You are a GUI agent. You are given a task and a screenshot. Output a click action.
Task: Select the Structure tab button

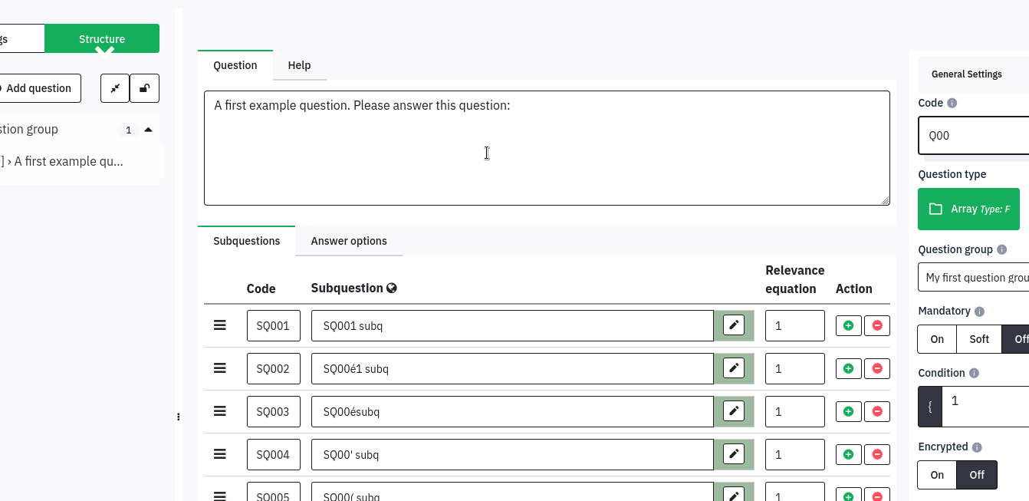click(102, 39)
